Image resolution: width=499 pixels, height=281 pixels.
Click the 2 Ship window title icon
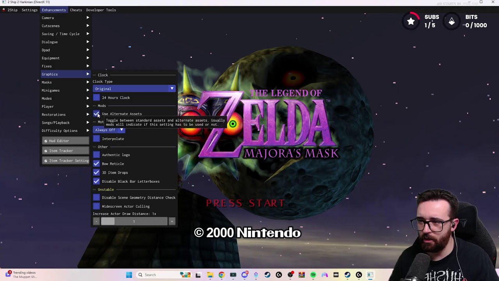pos(4,2)
